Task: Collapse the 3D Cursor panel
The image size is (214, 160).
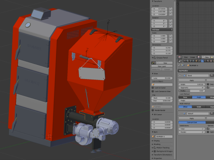Action: click(152, 115)
